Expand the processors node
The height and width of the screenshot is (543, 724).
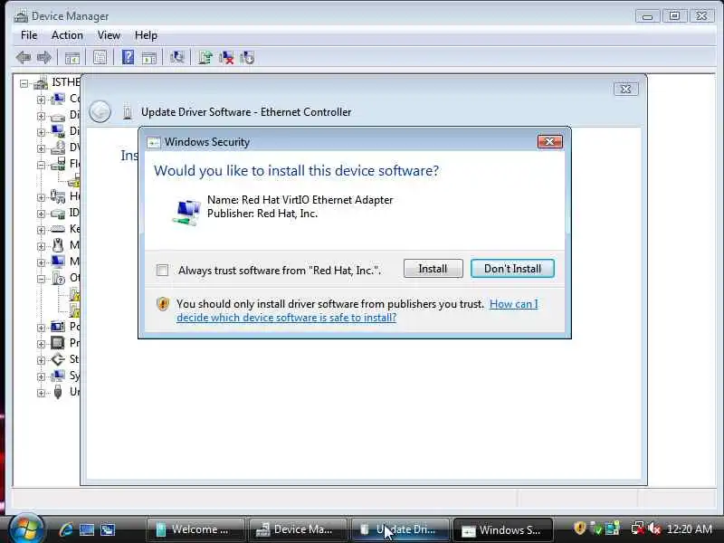(x=41, y=344)
